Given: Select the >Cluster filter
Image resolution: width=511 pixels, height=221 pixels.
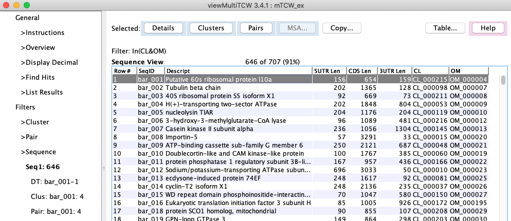Looking at the screenshot, I should 34,122.
